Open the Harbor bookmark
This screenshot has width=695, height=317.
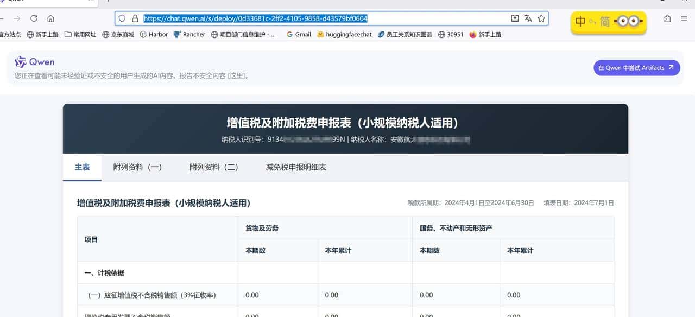[156, 34]
